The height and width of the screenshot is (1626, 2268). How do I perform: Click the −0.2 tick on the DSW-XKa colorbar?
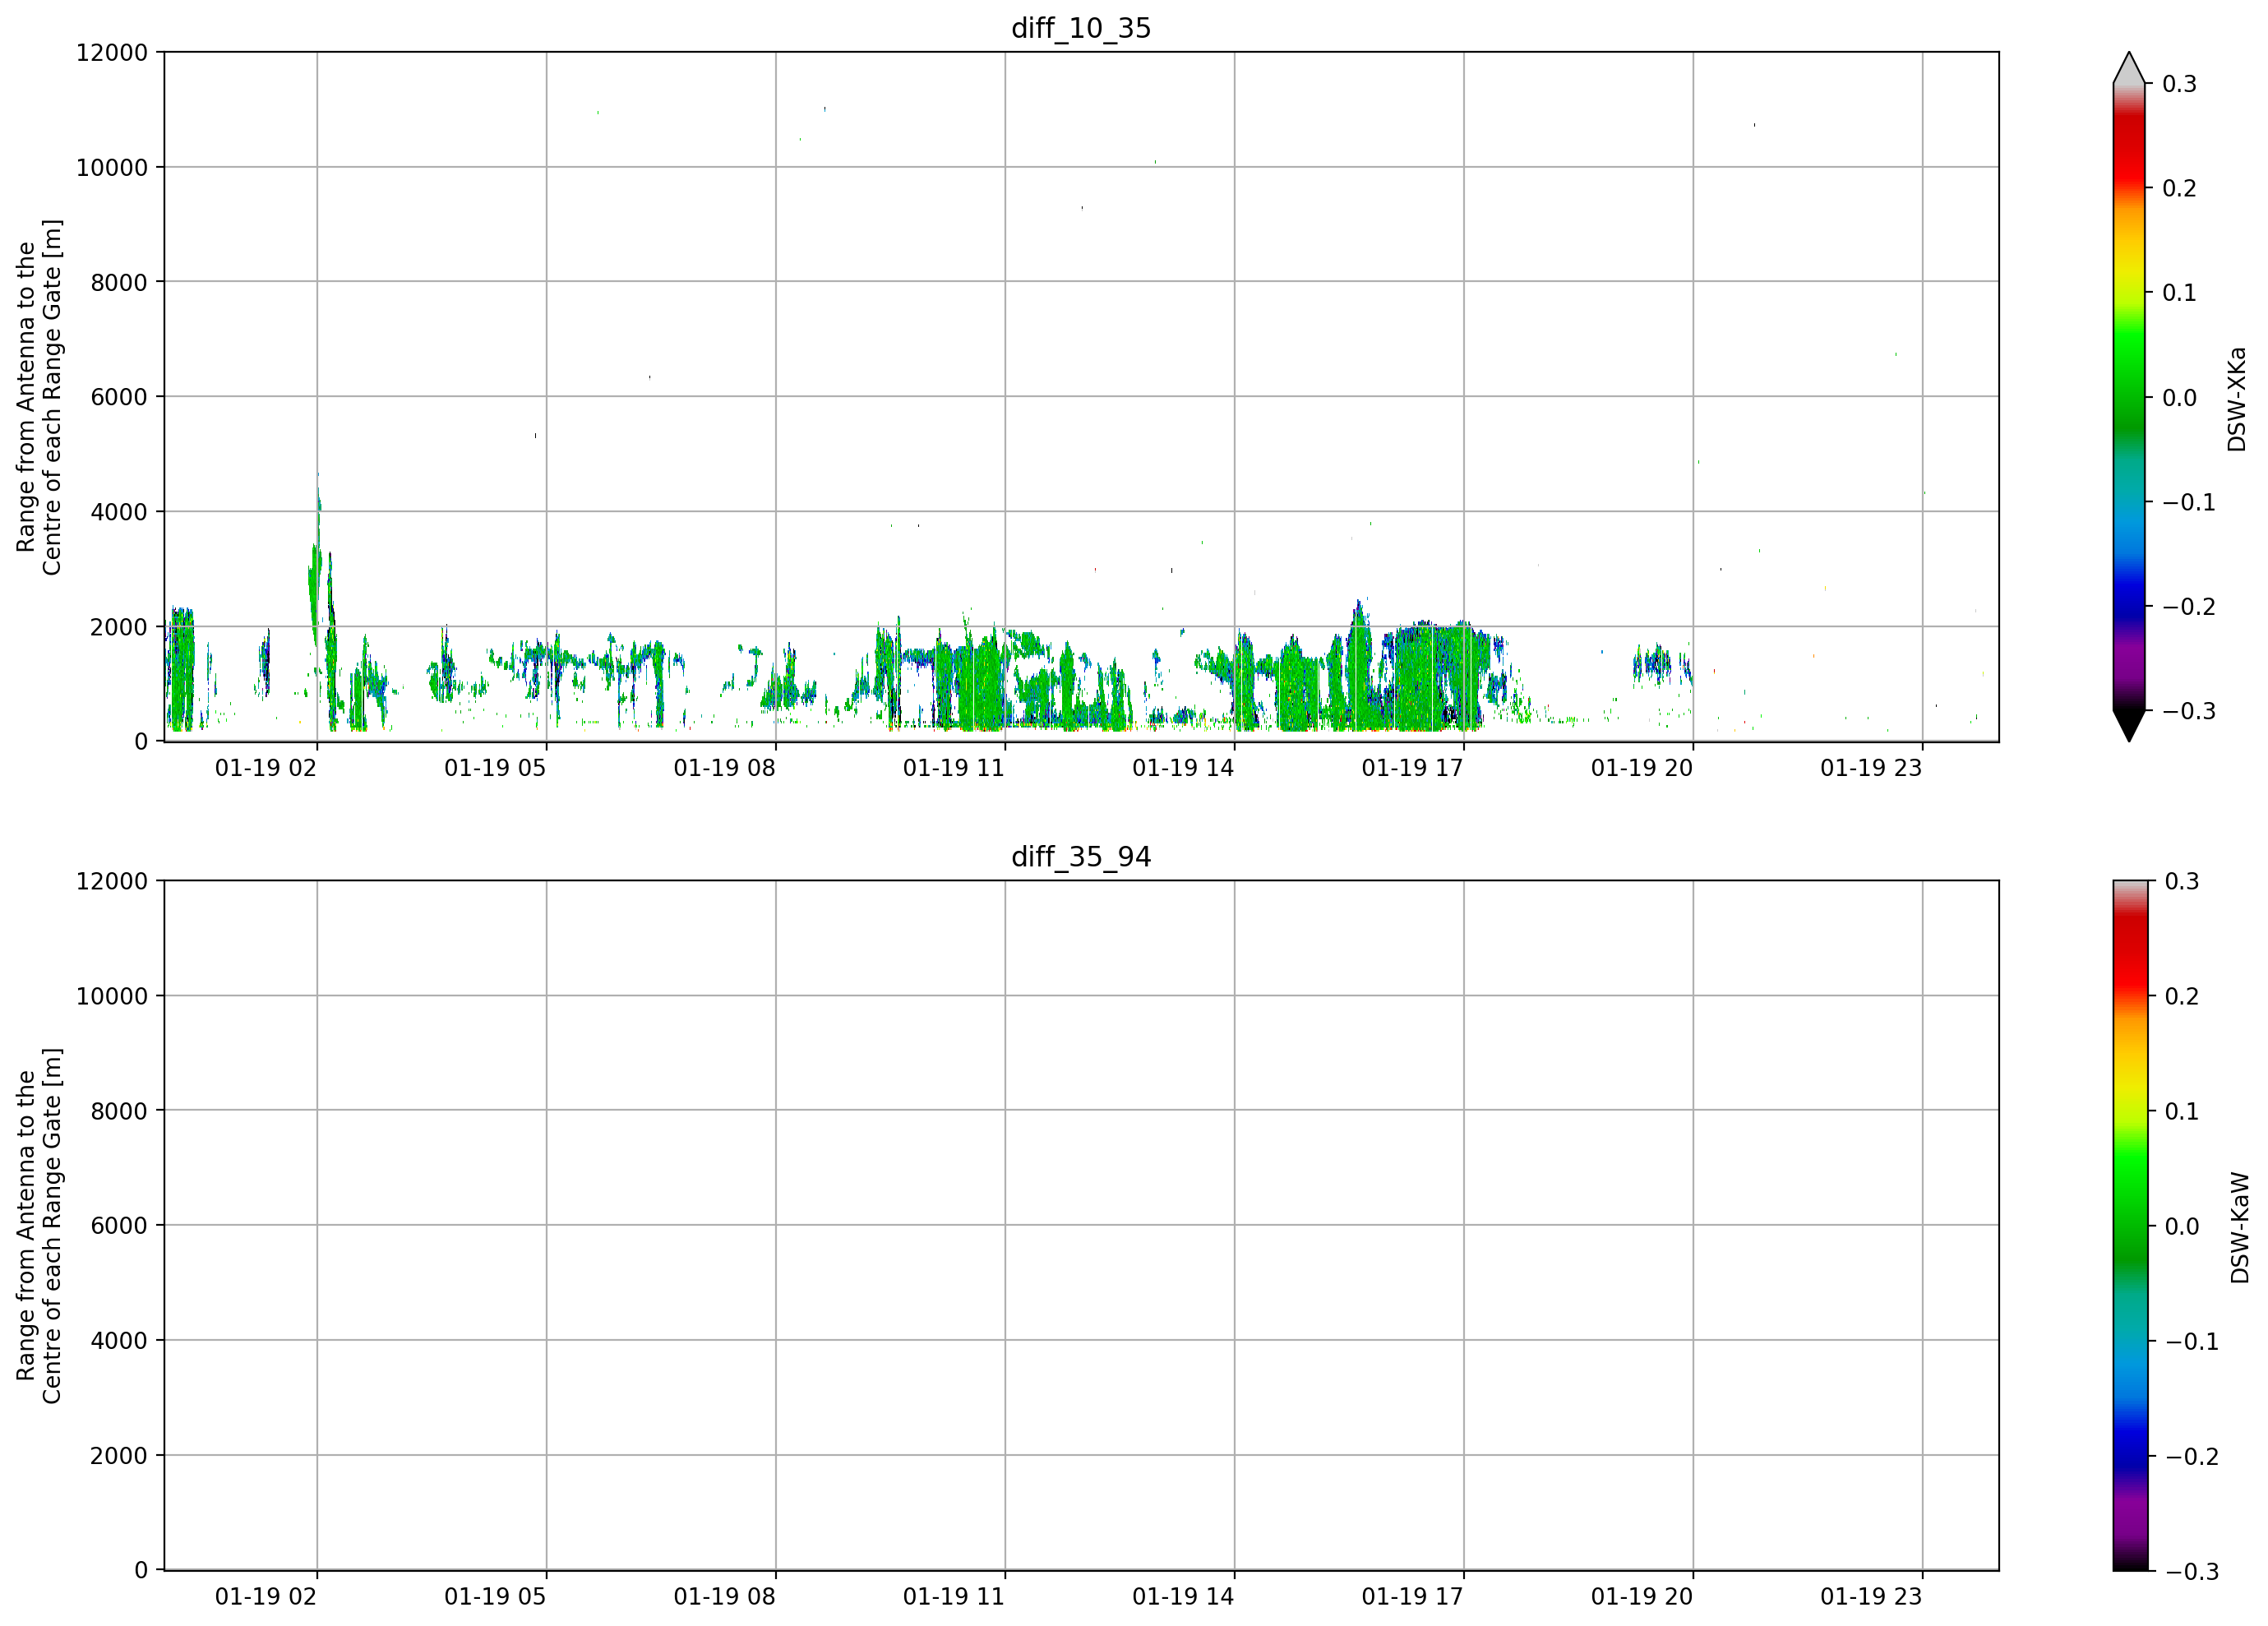[2189, 607]
